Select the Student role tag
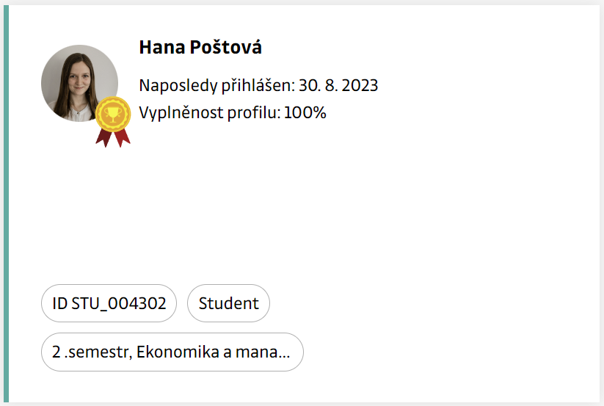 (x=228, y=303)
